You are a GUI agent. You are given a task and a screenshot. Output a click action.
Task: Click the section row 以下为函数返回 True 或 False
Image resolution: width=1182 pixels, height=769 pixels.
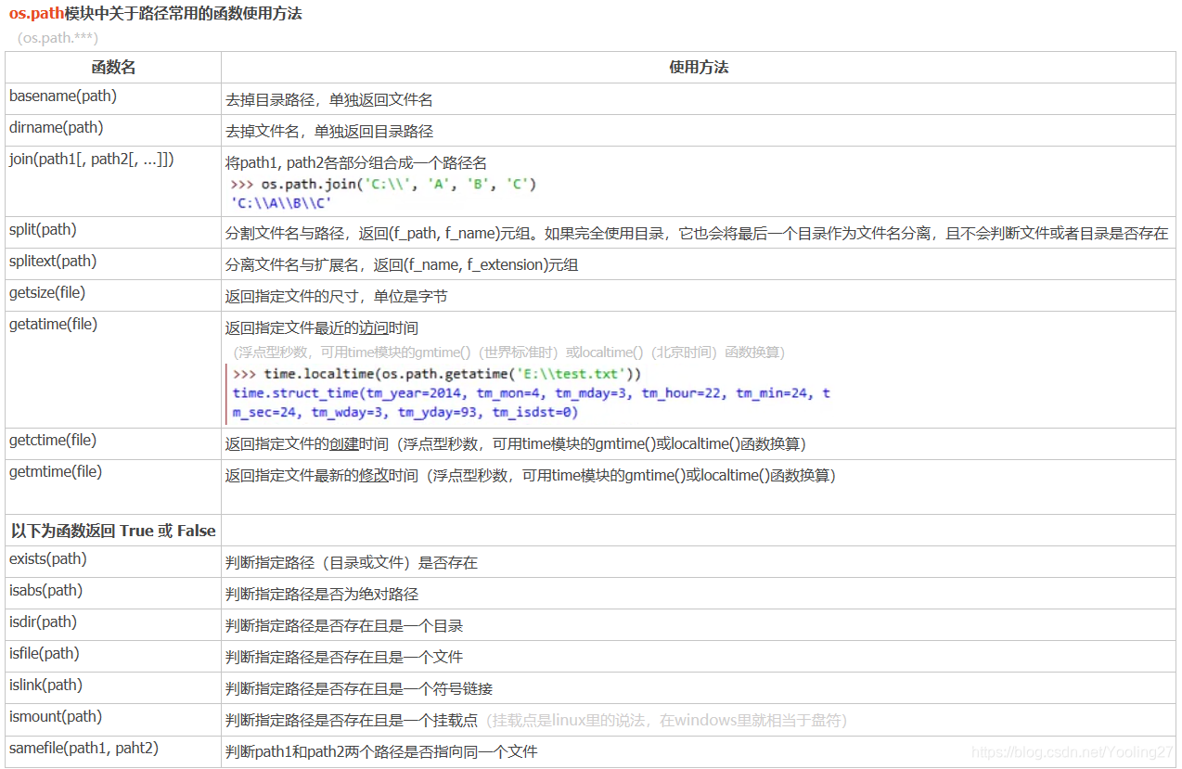pos(113,531)
